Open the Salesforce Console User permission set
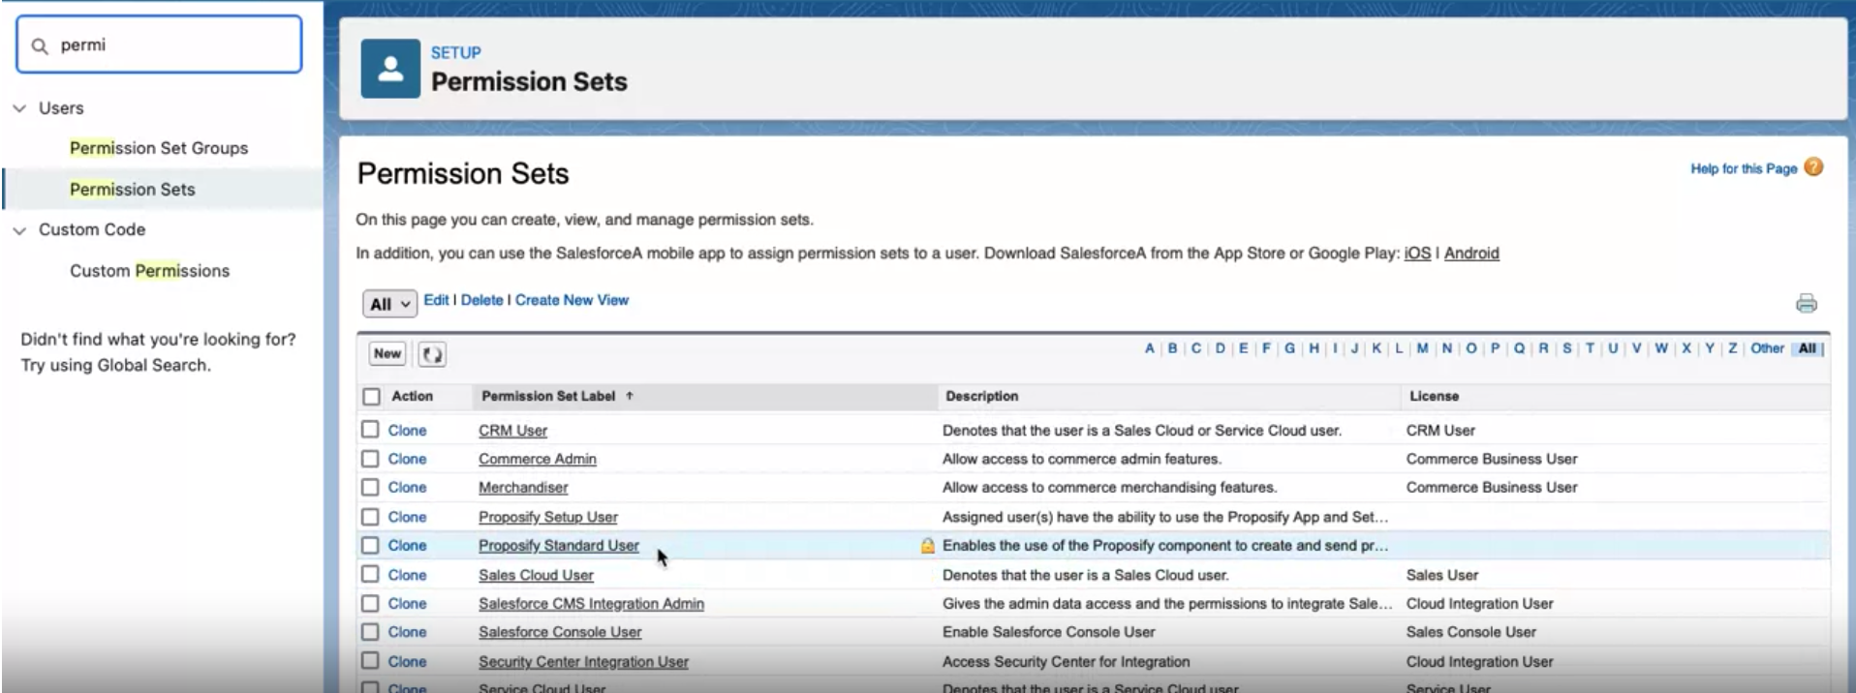 [x=560, y=632]
